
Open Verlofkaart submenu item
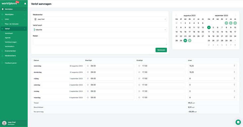pyautogui.click(x=9, y=33)
